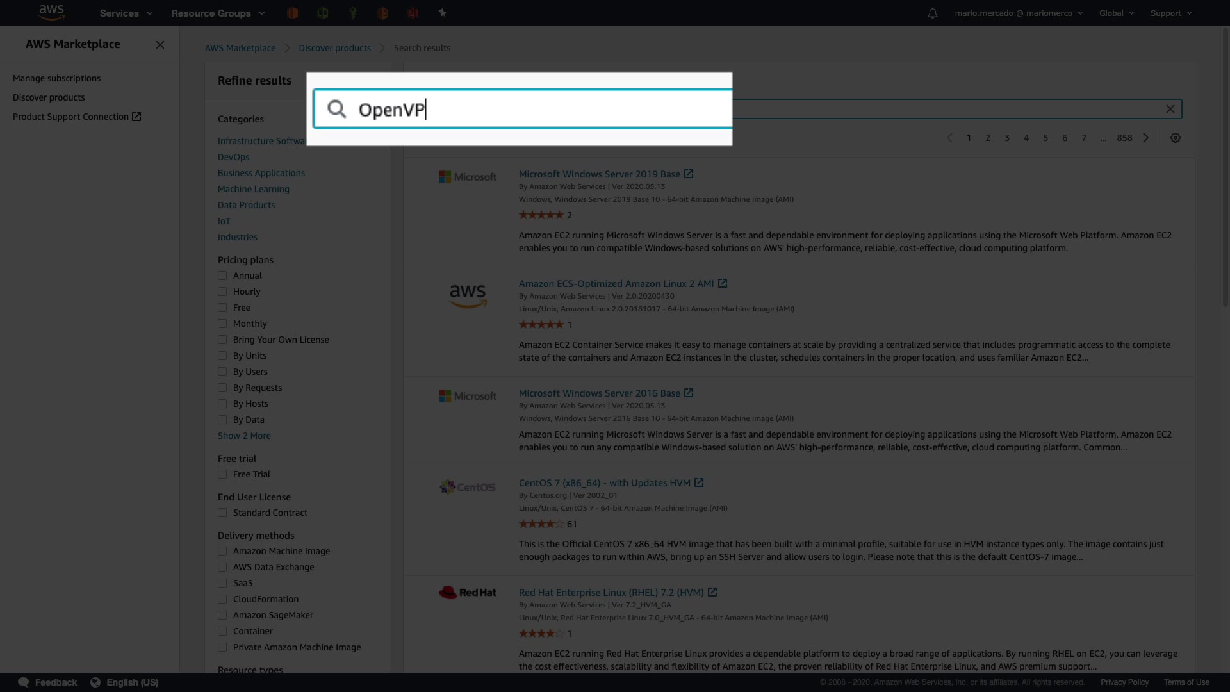Tick the Amazon Machine Image delivery method

(222, 551)
